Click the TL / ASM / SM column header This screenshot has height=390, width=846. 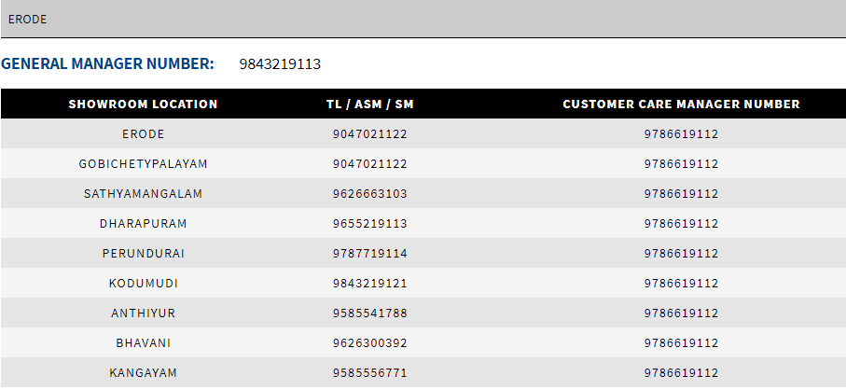coord(369,104)
